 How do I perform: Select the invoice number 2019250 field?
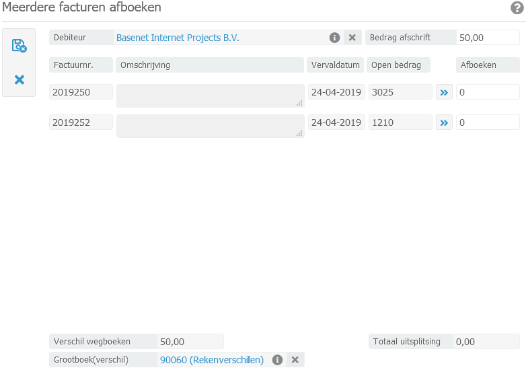[81, 92]
